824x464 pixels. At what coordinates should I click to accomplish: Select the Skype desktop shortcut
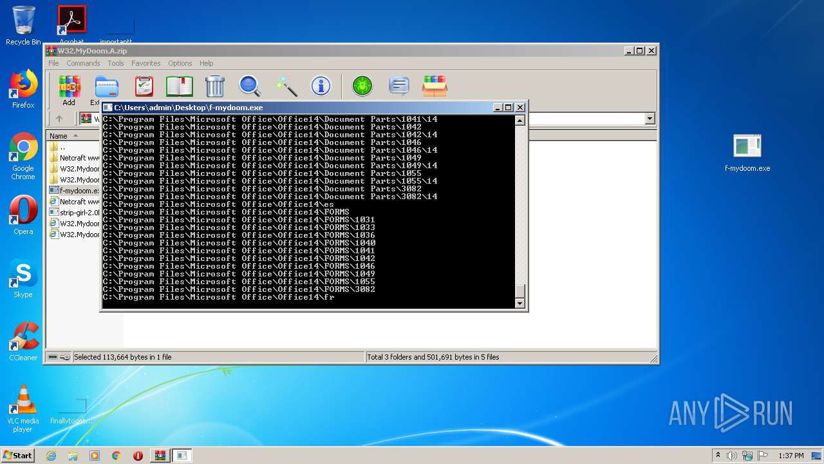point(23,278)
